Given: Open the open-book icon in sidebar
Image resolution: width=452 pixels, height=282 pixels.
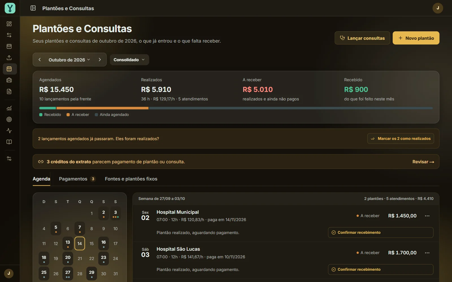Looking at the screenshot, I should (9, 142).
